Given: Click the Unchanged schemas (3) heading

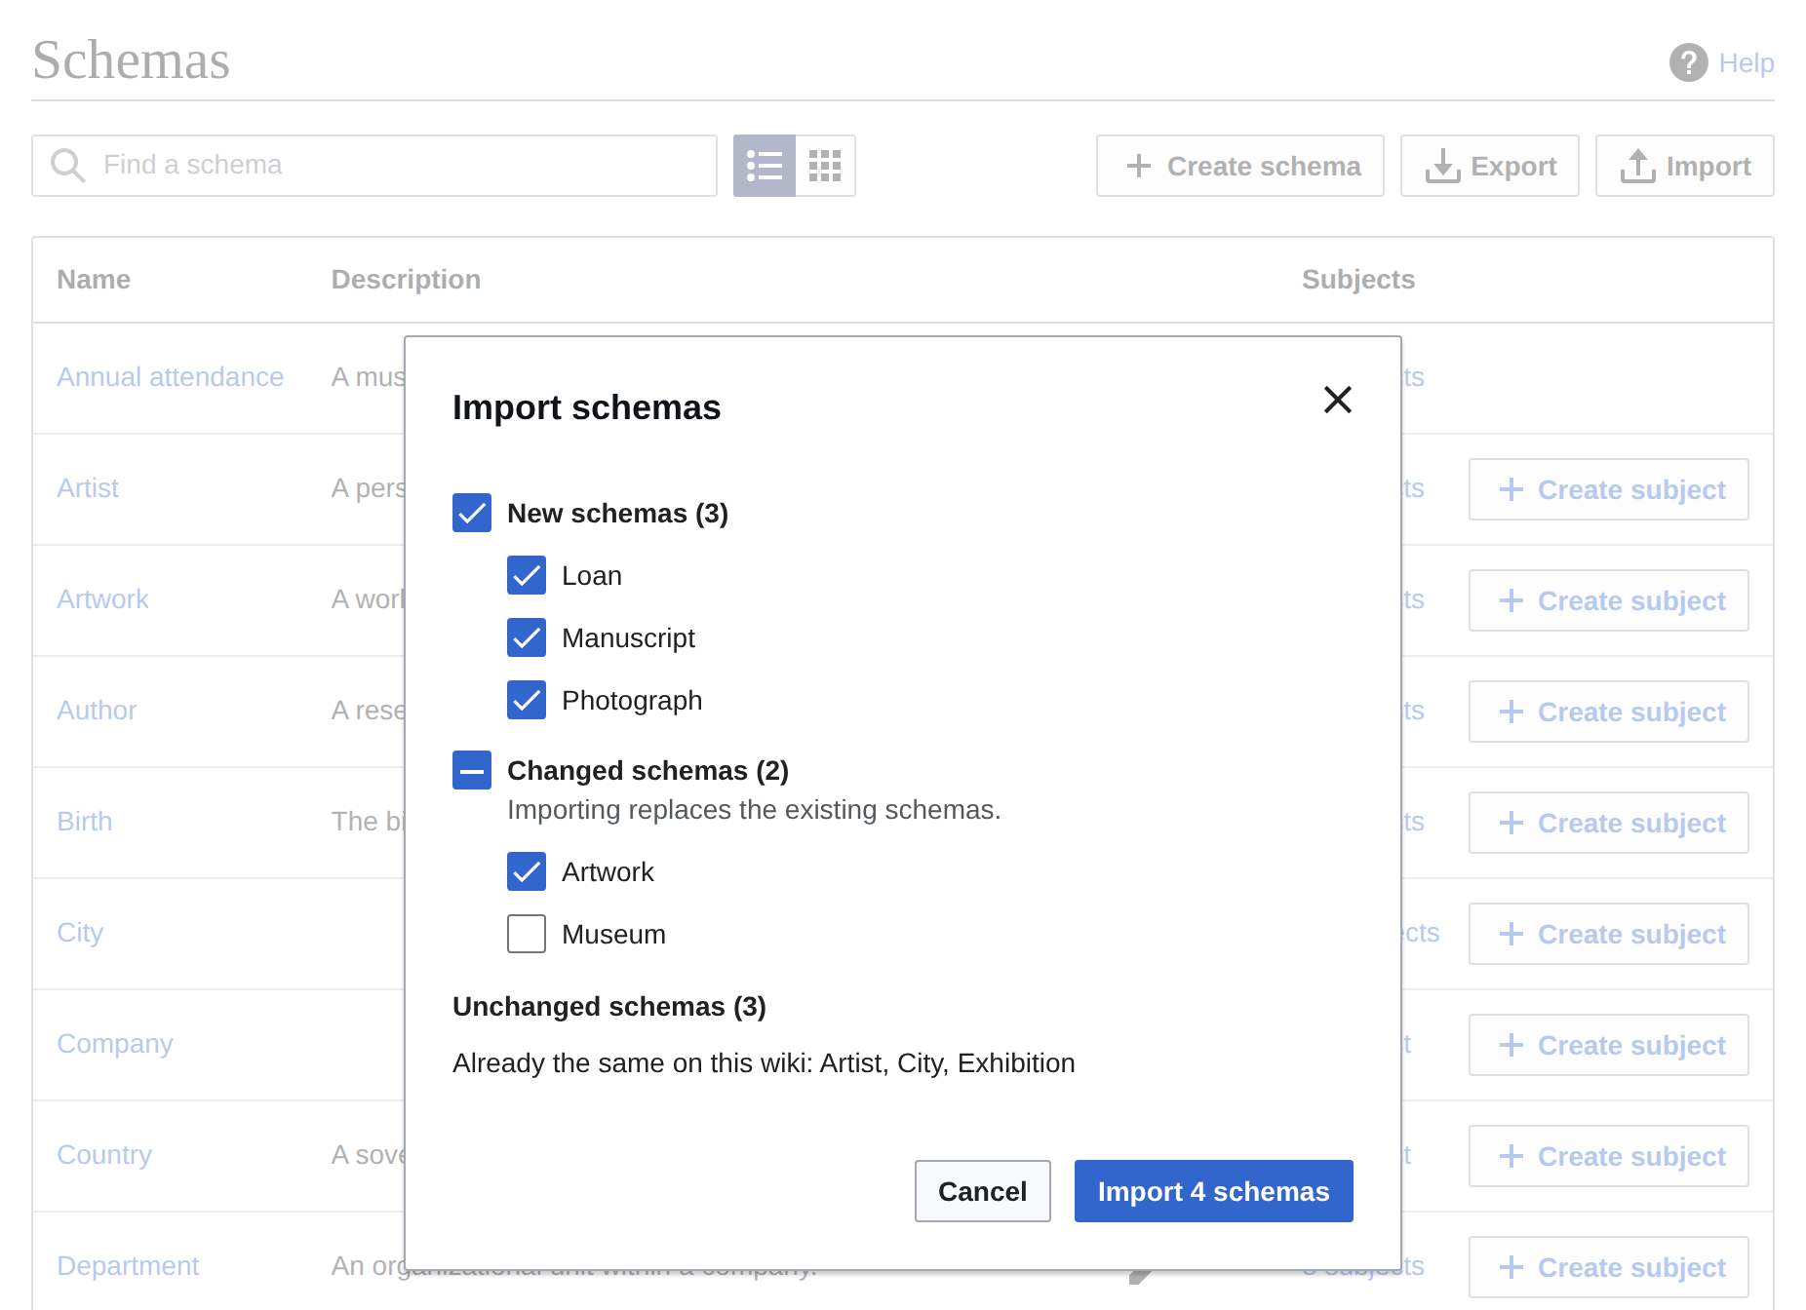Looking at the screenshot, I should click(609, 1006).
